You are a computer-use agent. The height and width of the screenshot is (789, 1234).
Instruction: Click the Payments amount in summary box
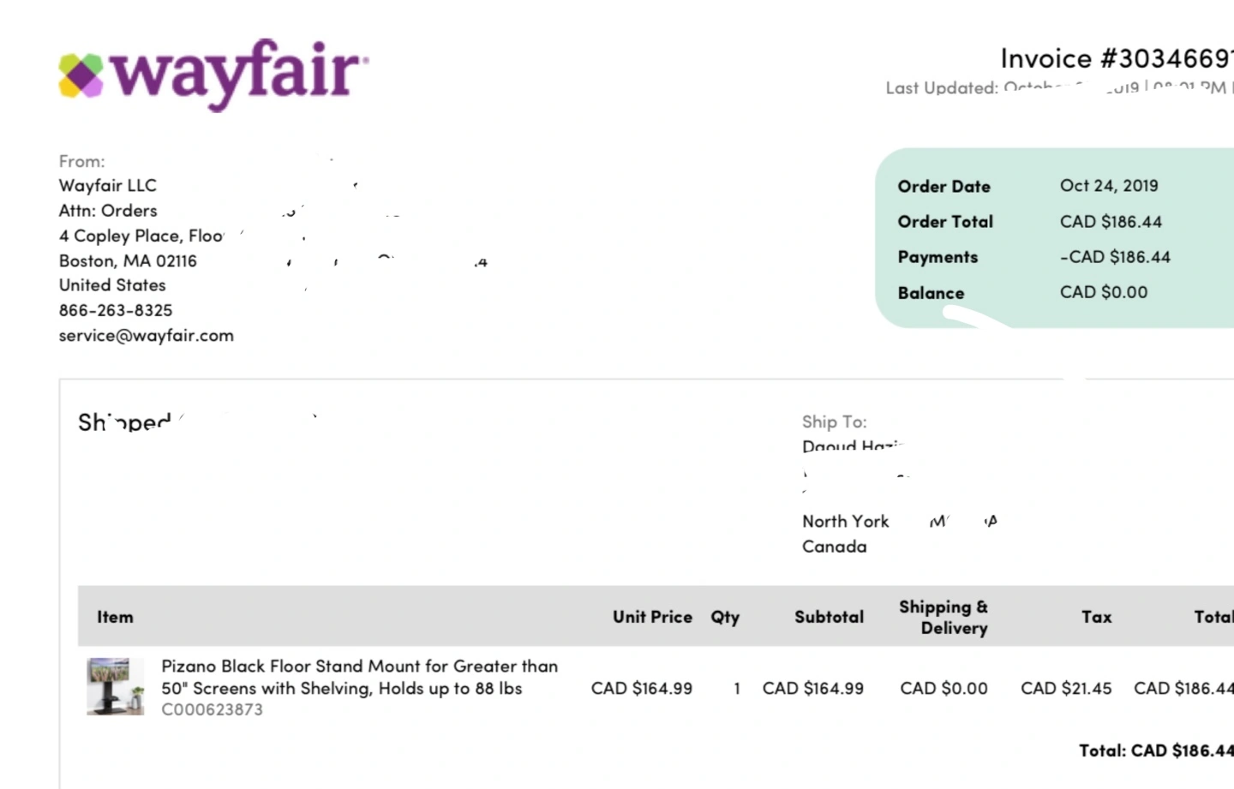click(x=1114, y=257)
